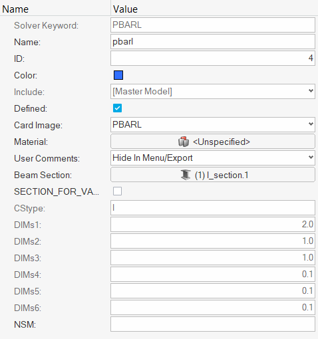Image resolution: width=318 pixels, height=339 pixels.
Task: Select the DIMs4 value field
Action: pos(213,274)
